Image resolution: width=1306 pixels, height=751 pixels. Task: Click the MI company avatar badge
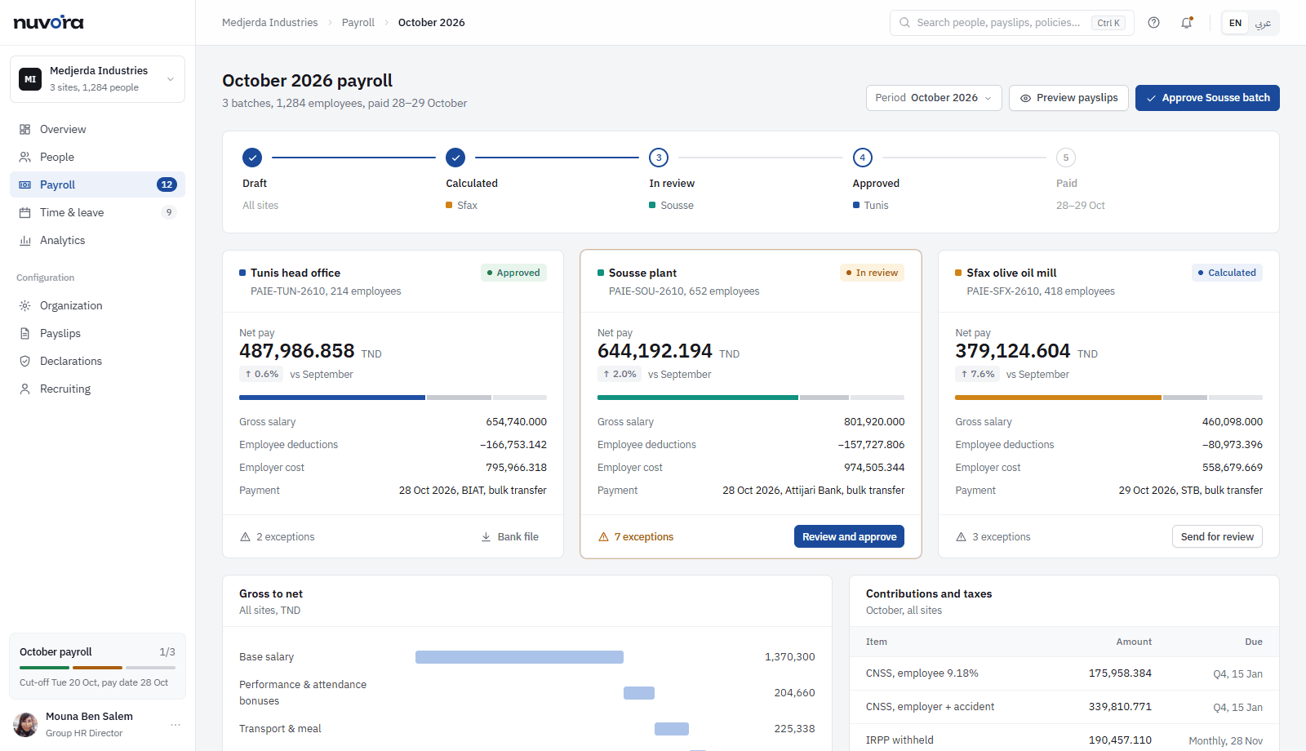click(x=30, y=79)
